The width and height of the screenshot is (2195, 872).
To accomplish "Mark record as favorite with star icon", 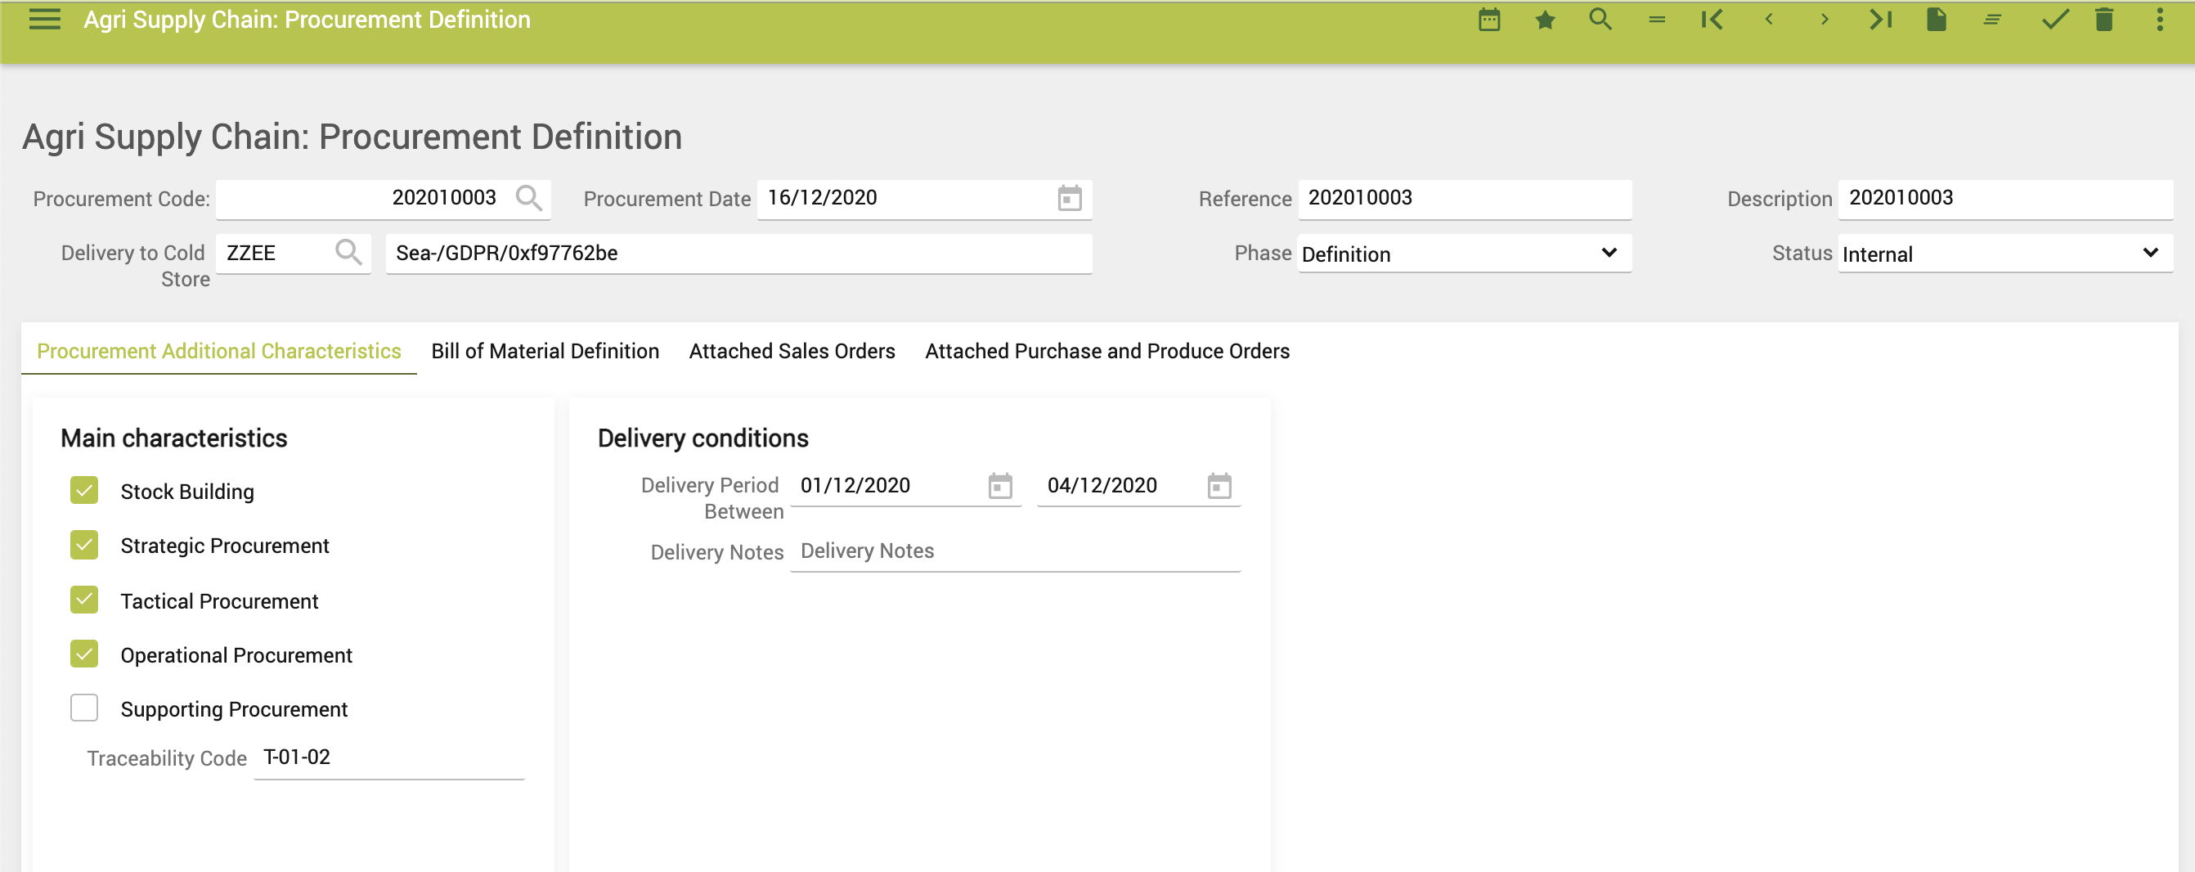I will click(1545, 20).
